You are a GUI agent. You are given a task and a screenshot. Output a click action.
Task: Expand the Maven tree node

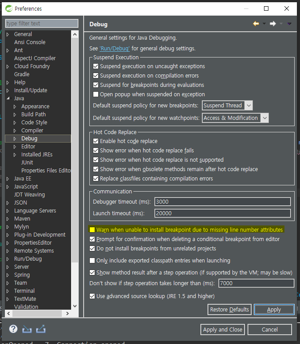(8, 219)
